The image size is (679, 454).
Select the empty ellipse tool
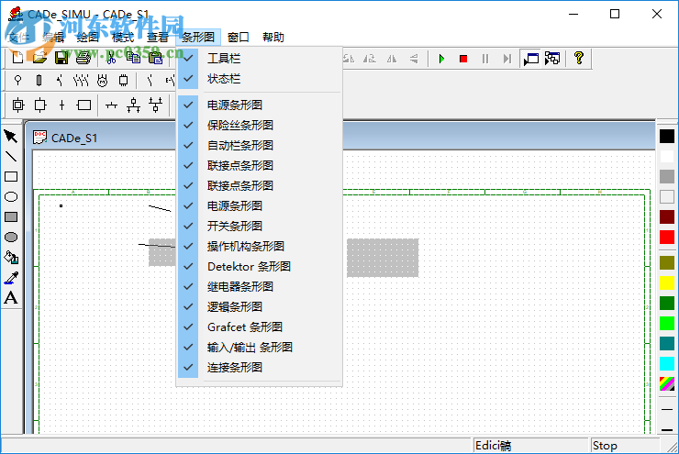[11, 197]
